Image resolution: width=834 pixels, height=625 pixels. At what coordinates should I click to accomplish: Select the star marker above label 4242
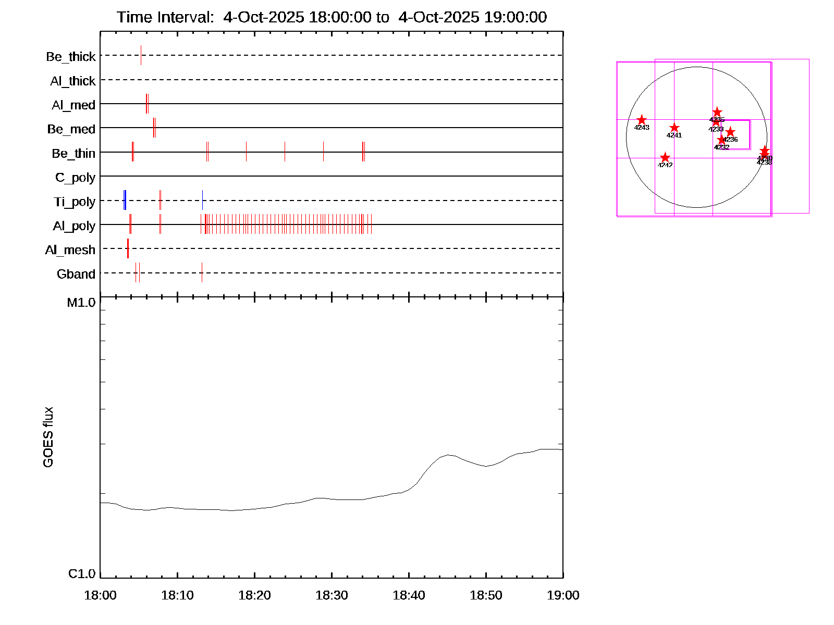[x=665, y=157]
